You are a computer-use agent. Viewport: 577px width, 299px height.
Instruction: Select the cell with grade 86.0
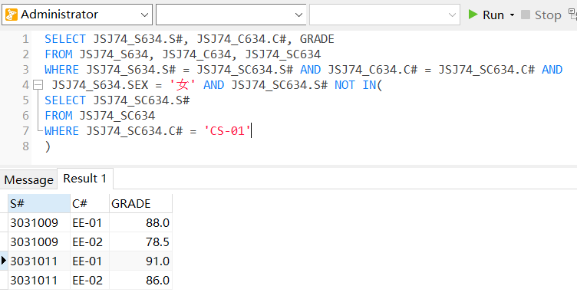[x=140, y=280]
